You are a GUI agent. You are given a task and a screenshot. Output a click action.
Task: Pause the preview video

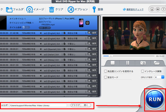point(128,63)
